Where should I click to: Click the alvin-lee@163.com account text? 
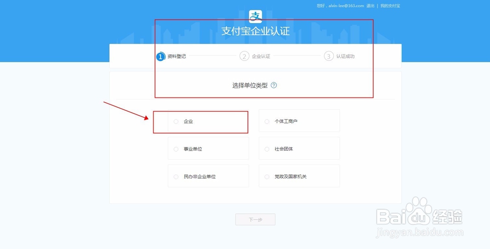[346, 5]
